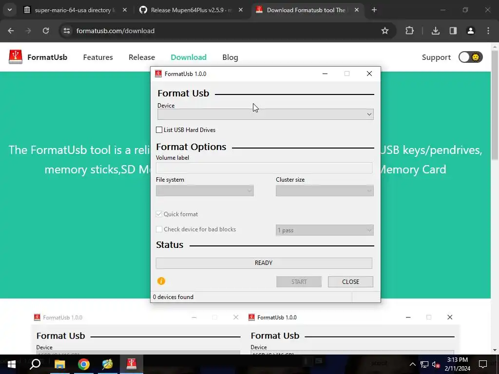Open the File system dropdown
The width and height of the screenshot is (499, 374).
(x=205, y=191)
